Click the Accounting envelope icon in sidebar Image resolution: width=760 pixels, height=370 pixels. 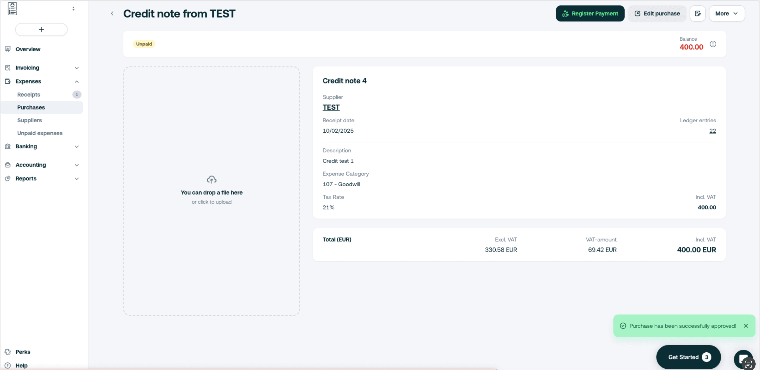coord(8,165)
